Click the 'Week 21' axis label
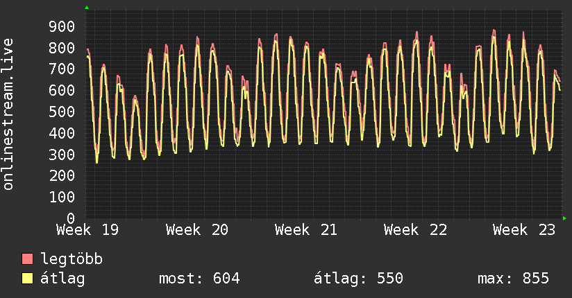 306,230
